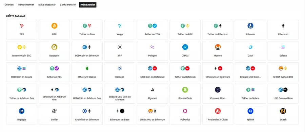Screen dimensions: 305x132
Task: Pick the Dogecoin coin icon
Action: (54, 47)
